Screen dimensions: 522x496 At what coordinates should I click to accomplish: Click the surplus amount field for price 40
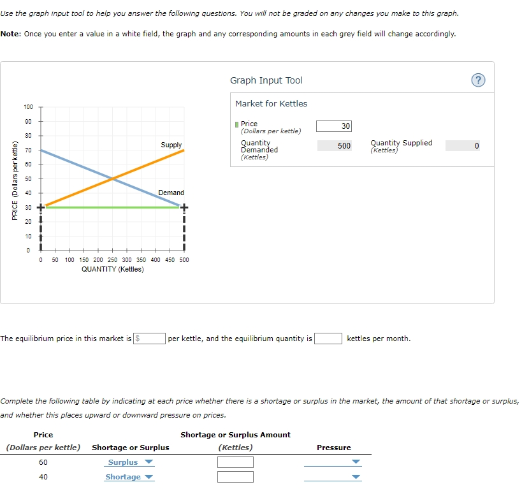tap(236, 476)
